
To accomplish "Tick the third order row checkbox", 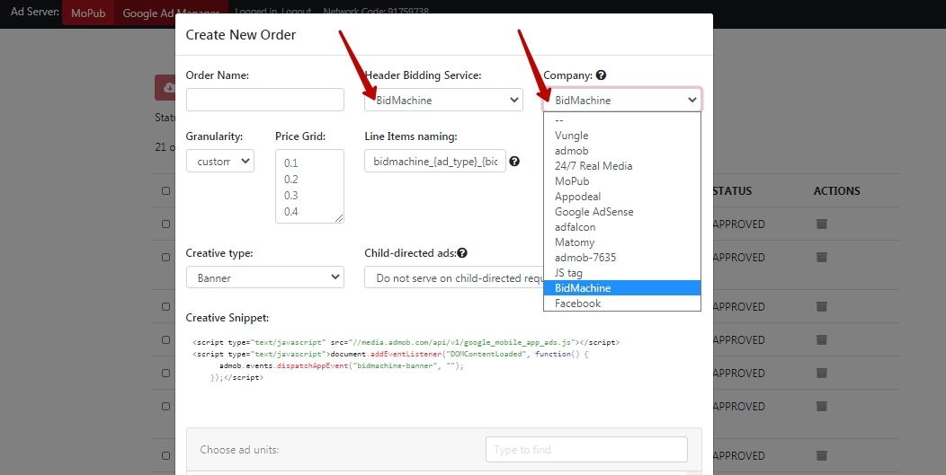I will pos(166,306).
